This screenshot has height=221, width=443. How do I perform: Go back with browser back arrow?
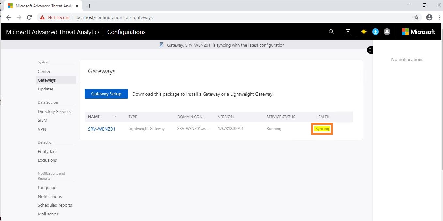8,17
